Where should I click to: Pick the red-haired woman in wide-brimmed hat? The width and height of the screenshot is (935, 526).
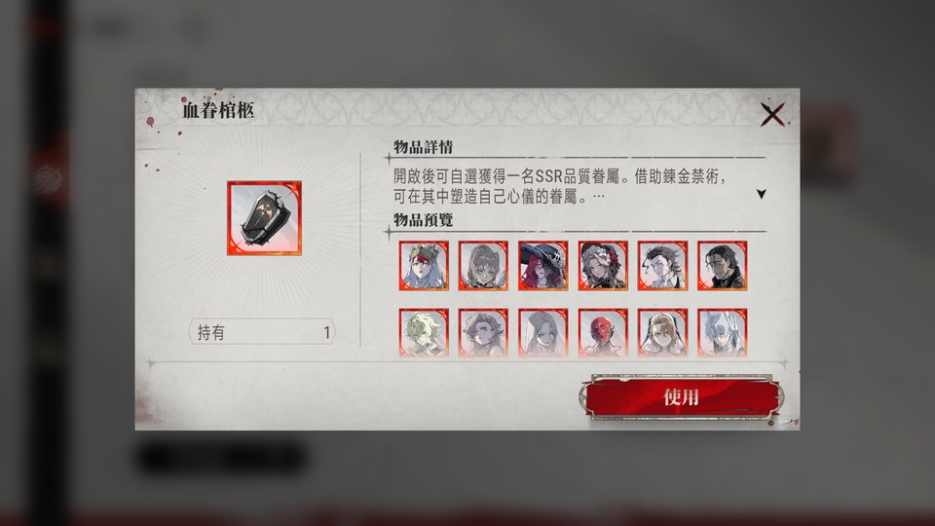pyautogui.click(x=542, y=265)
